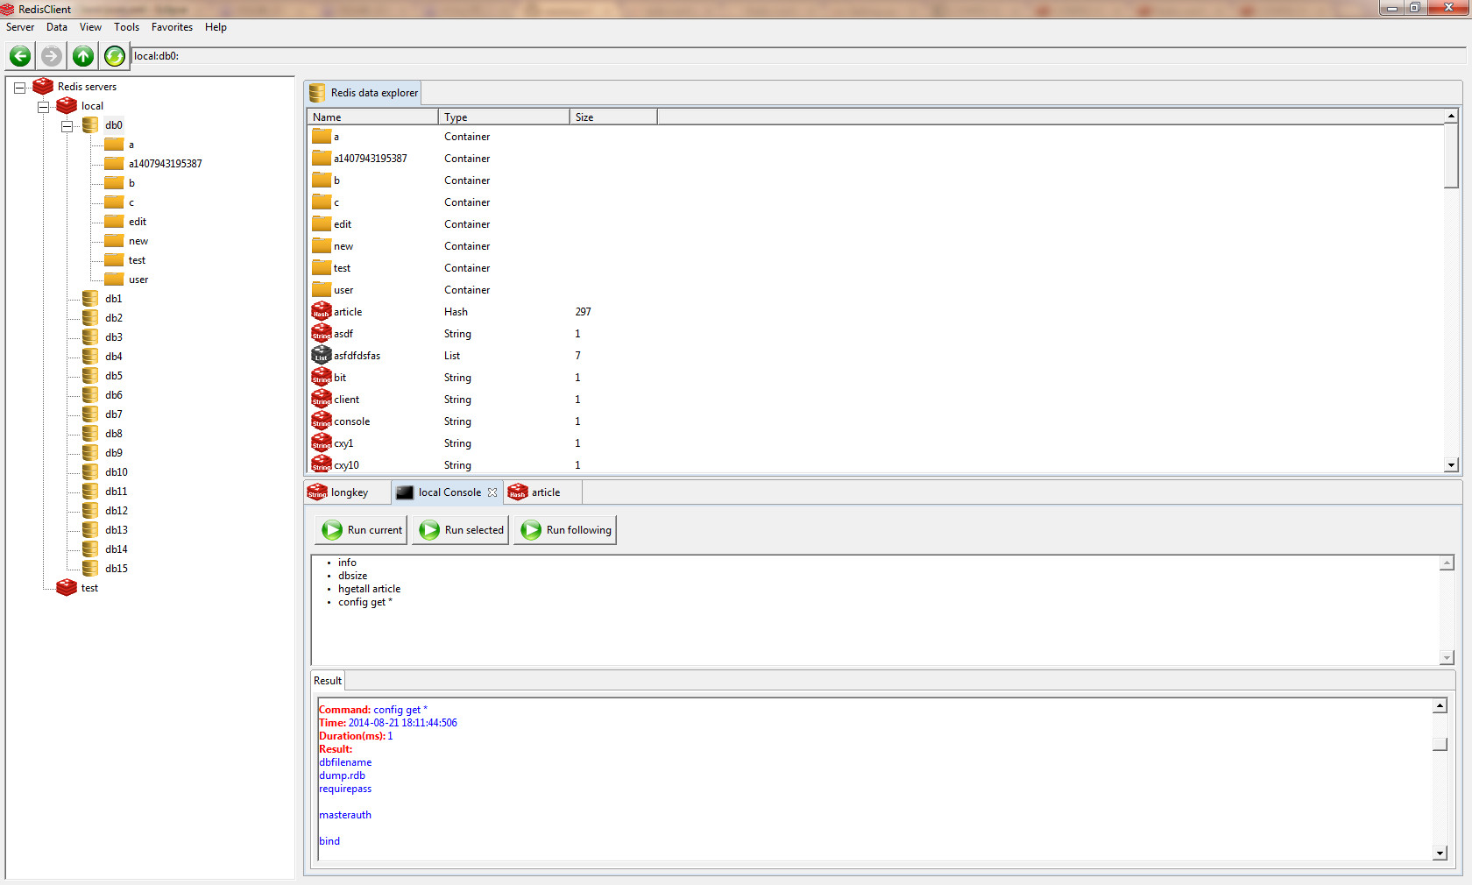This screenshot has width=1472, height=885.
Task: Open the Tools menu
Action: (x=127, y=27)
